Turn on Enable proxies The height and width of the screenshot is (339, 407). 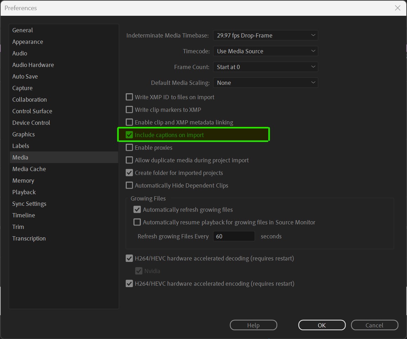click(x=129, y=147)
